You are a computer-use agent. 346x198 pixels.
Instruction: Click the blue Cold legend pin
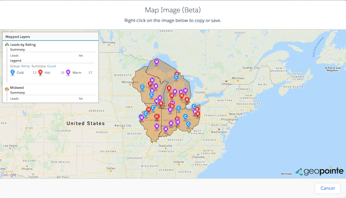(12, 72)
